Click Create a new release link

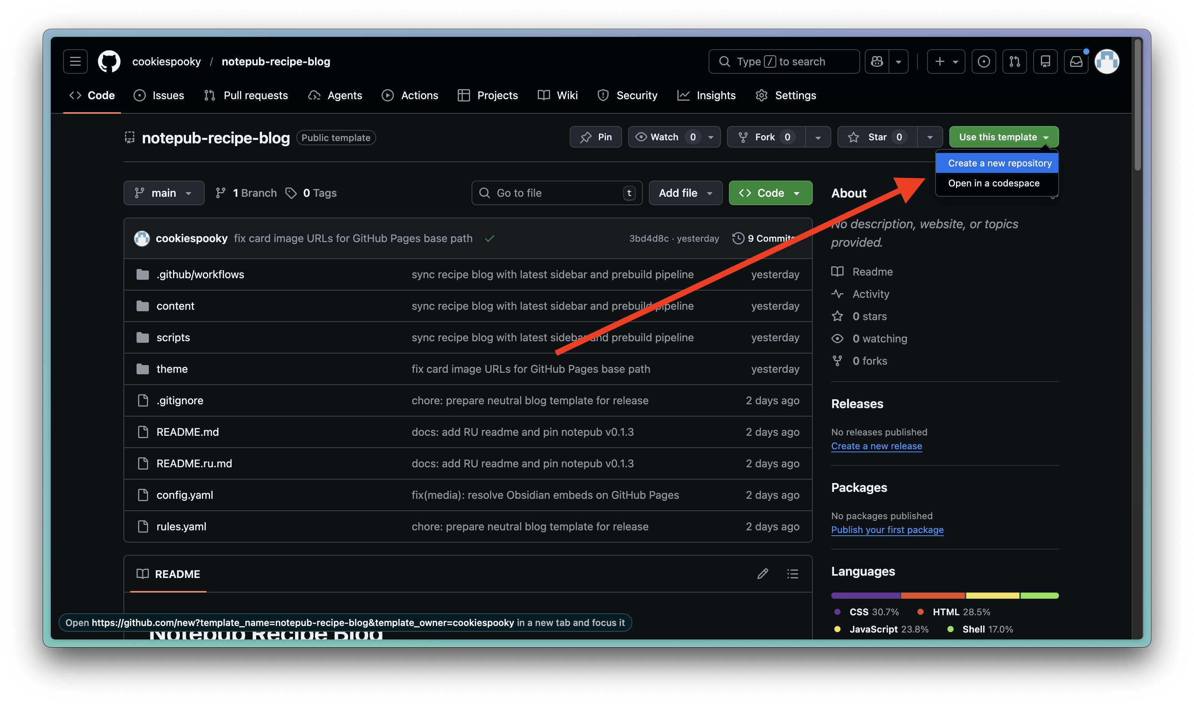click(876, 446)
